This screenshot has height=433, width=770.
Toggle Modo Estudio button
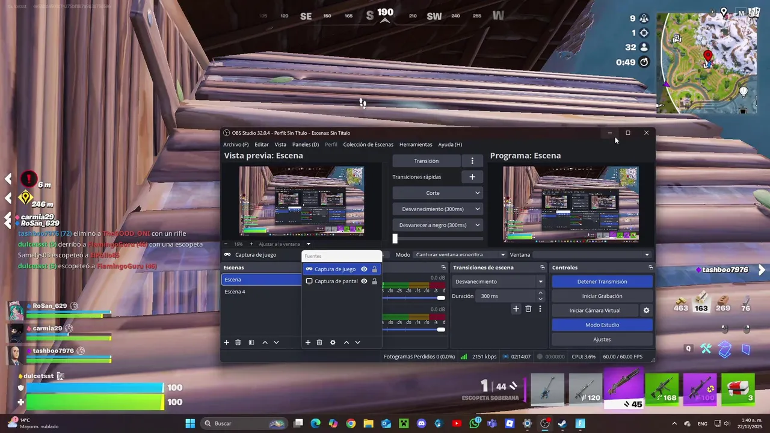602,325
